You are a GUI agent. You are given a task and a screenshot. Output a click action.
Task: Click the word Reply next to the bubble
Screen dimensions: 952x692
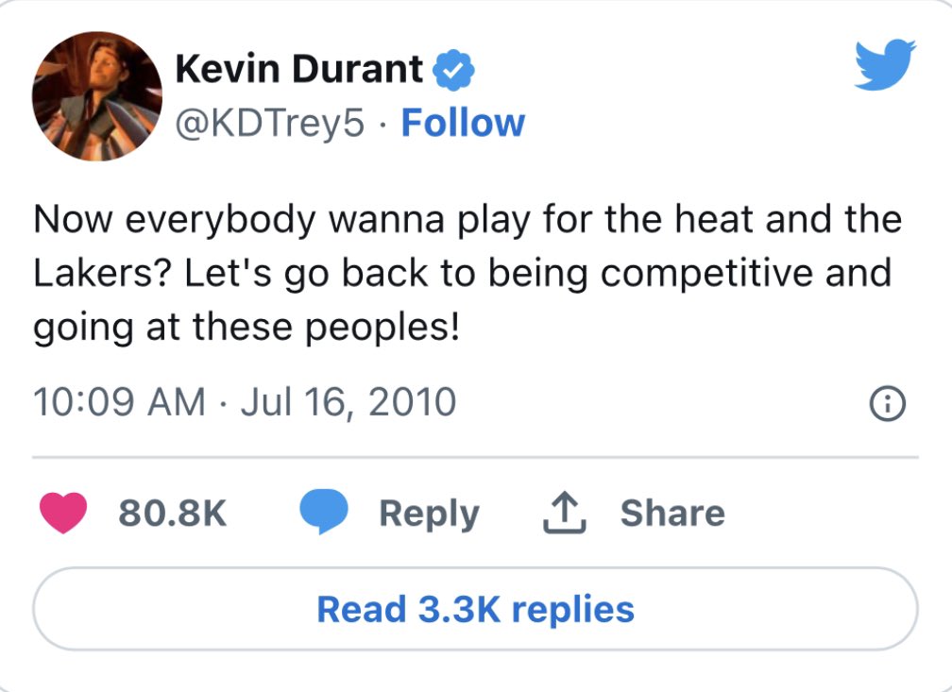coord(430,514)
